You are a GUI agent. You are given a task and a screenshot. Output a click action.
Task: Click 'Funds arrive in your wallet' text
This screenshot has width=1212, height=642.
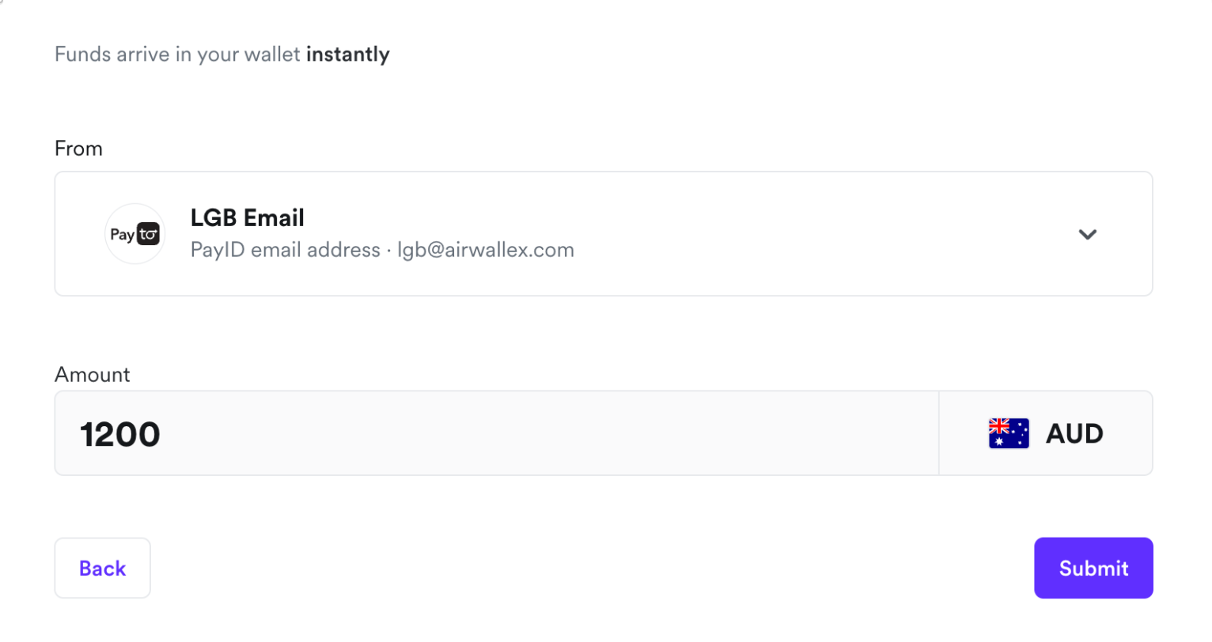[x=177, y=55]
